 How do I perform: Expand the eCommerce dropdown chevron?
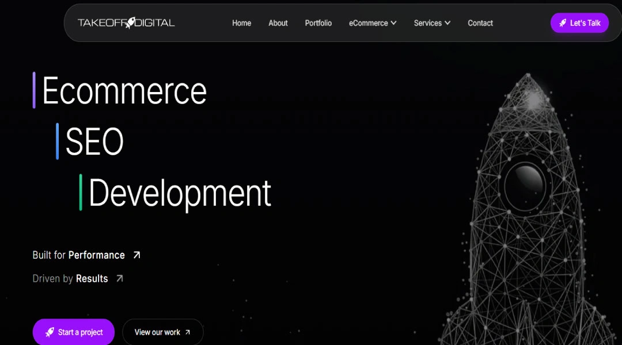(x=393, y=23)
